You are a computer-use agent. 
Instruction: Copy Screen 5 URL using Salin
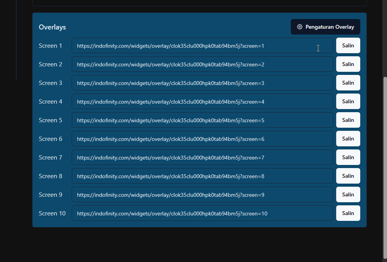(348, 120)
